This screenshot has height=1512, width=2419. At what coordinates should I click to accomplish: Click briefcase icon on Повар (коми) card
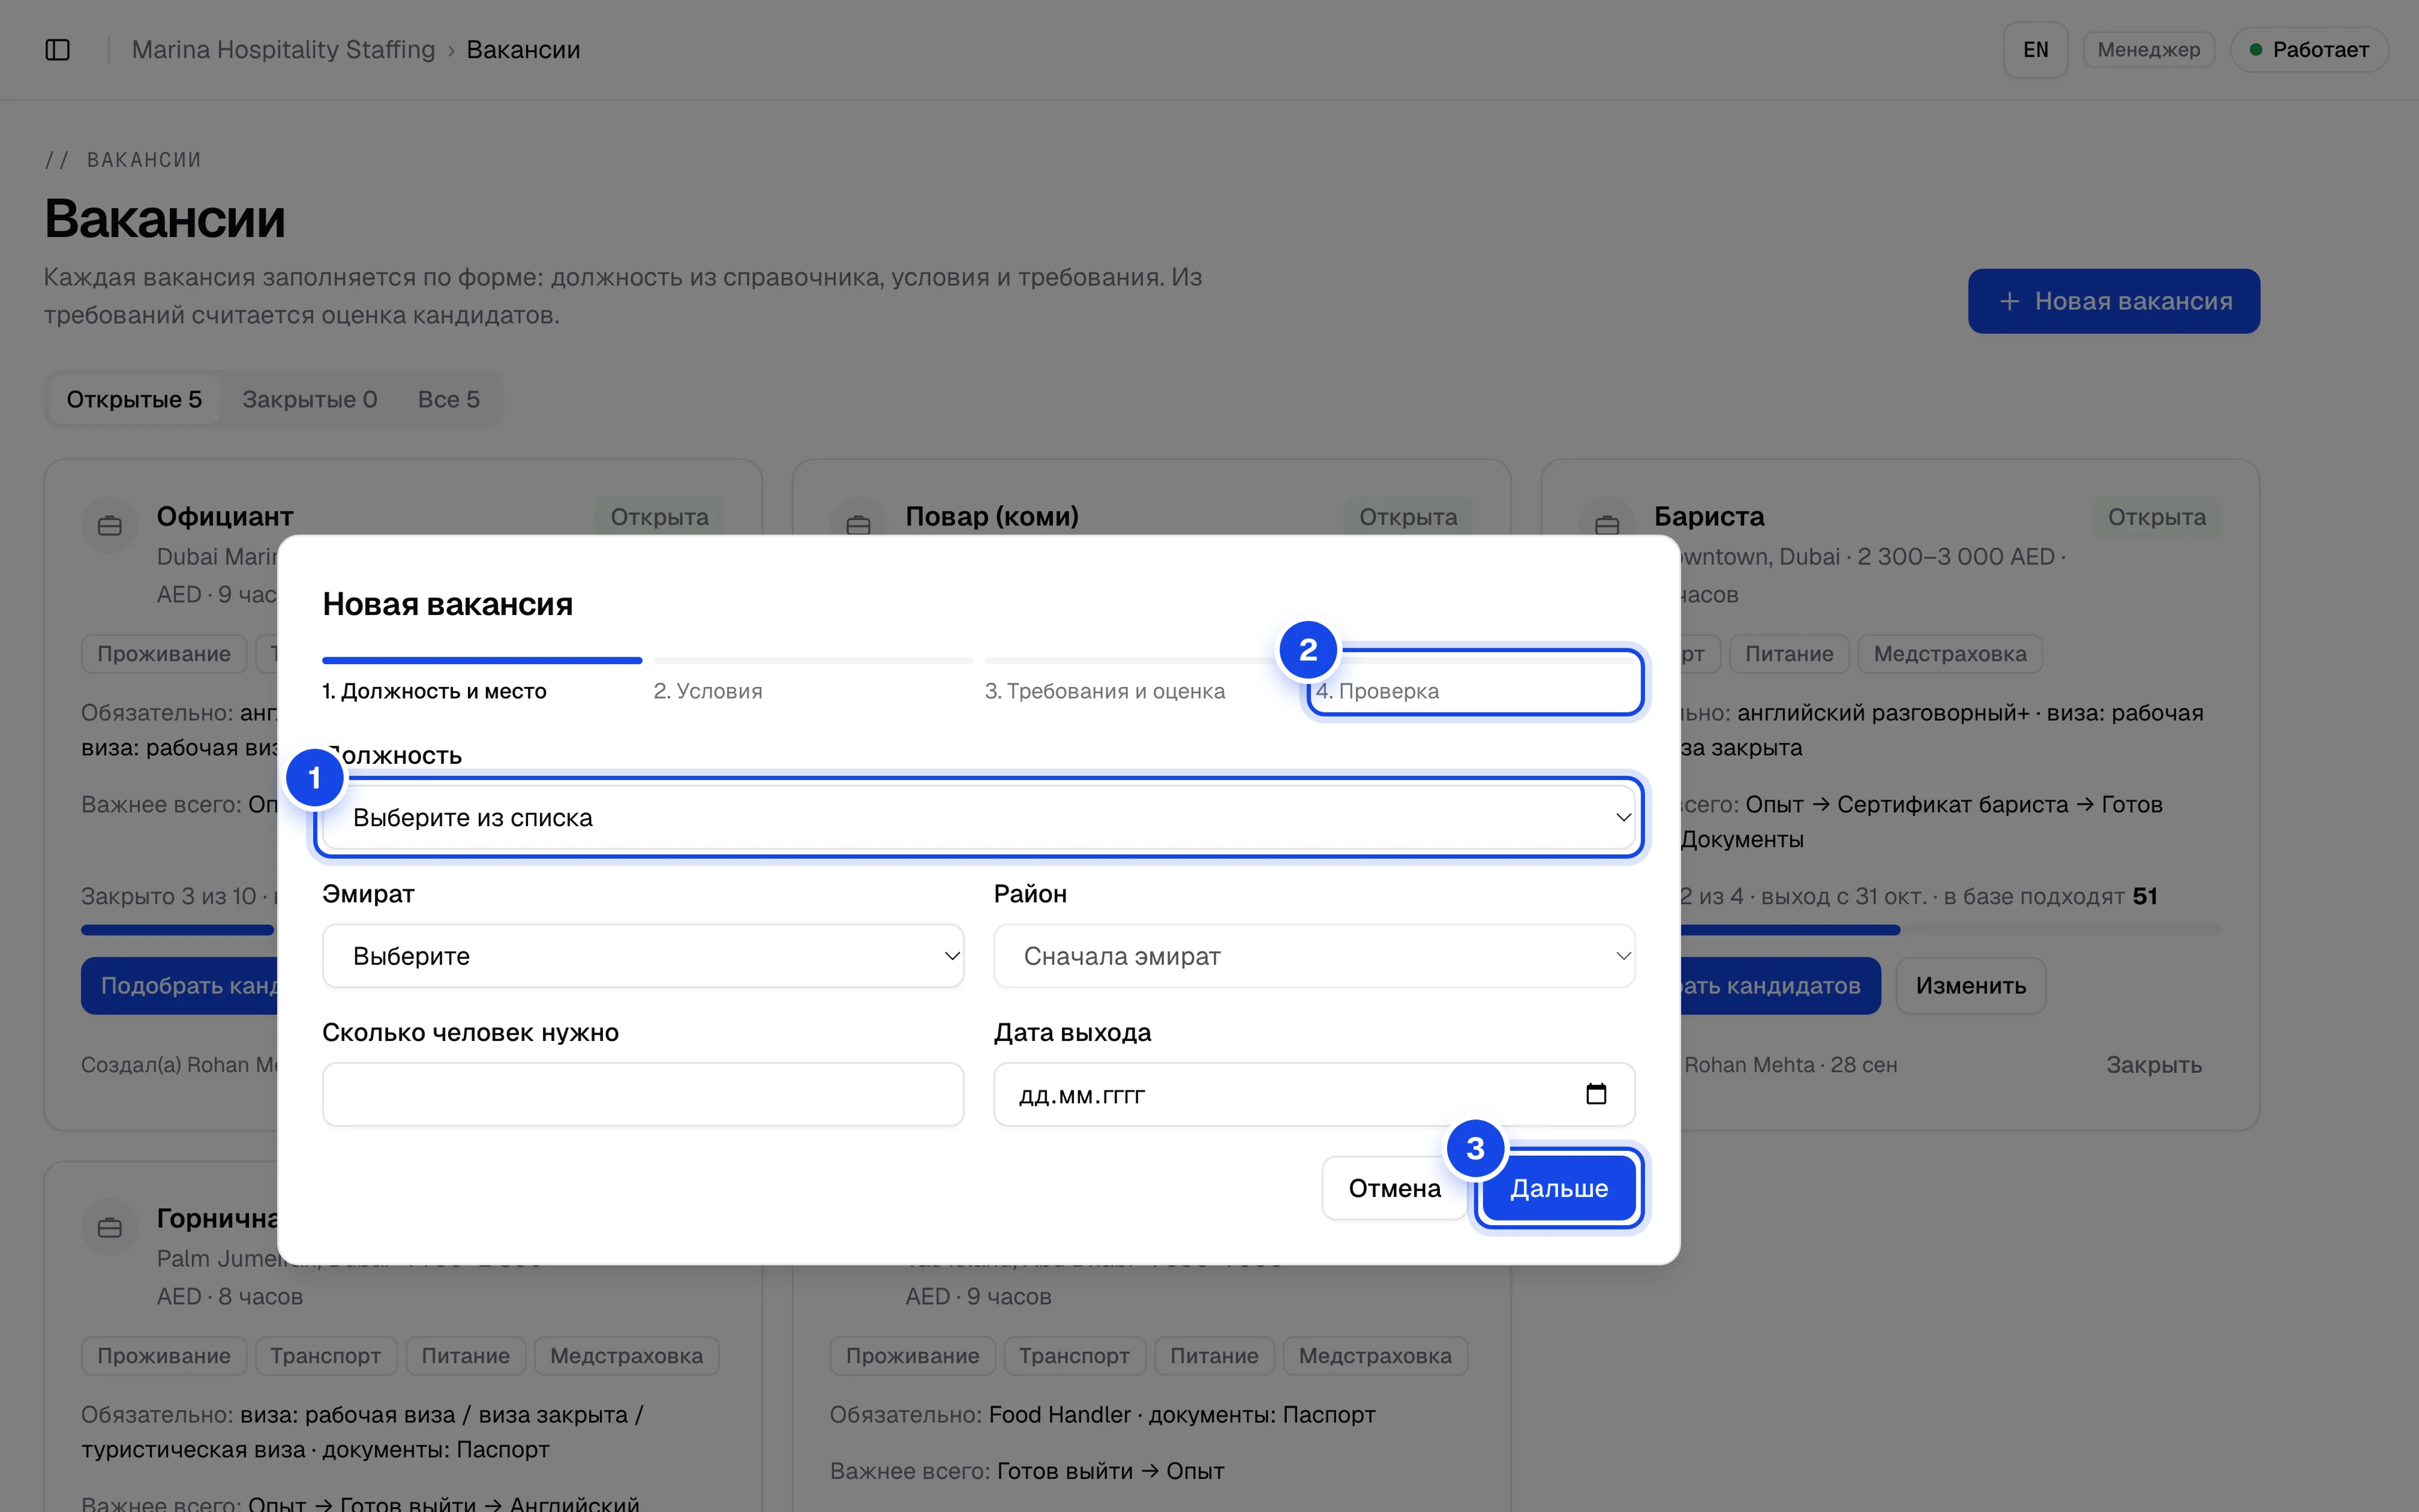pyautogui.click(x=858, y=521)
